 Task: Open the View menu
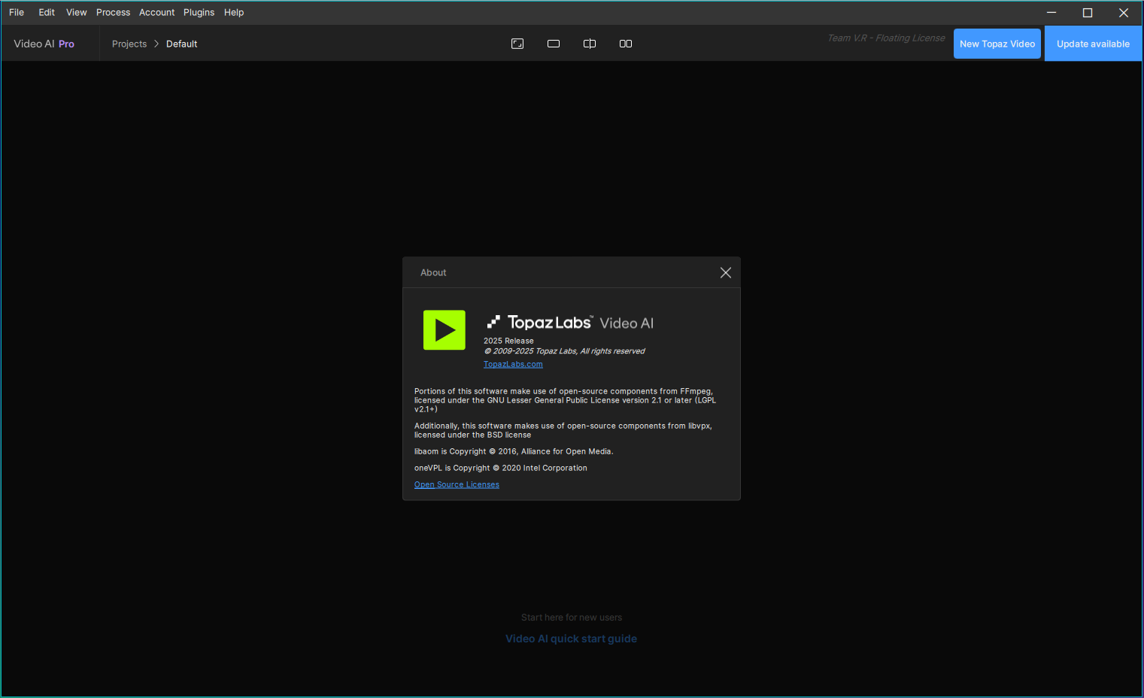coord(76,12)
